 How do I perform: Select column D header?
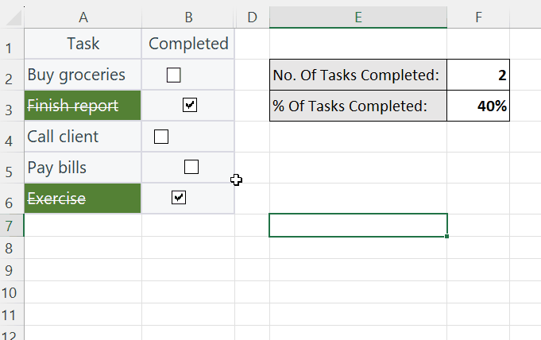coord(252,17)
